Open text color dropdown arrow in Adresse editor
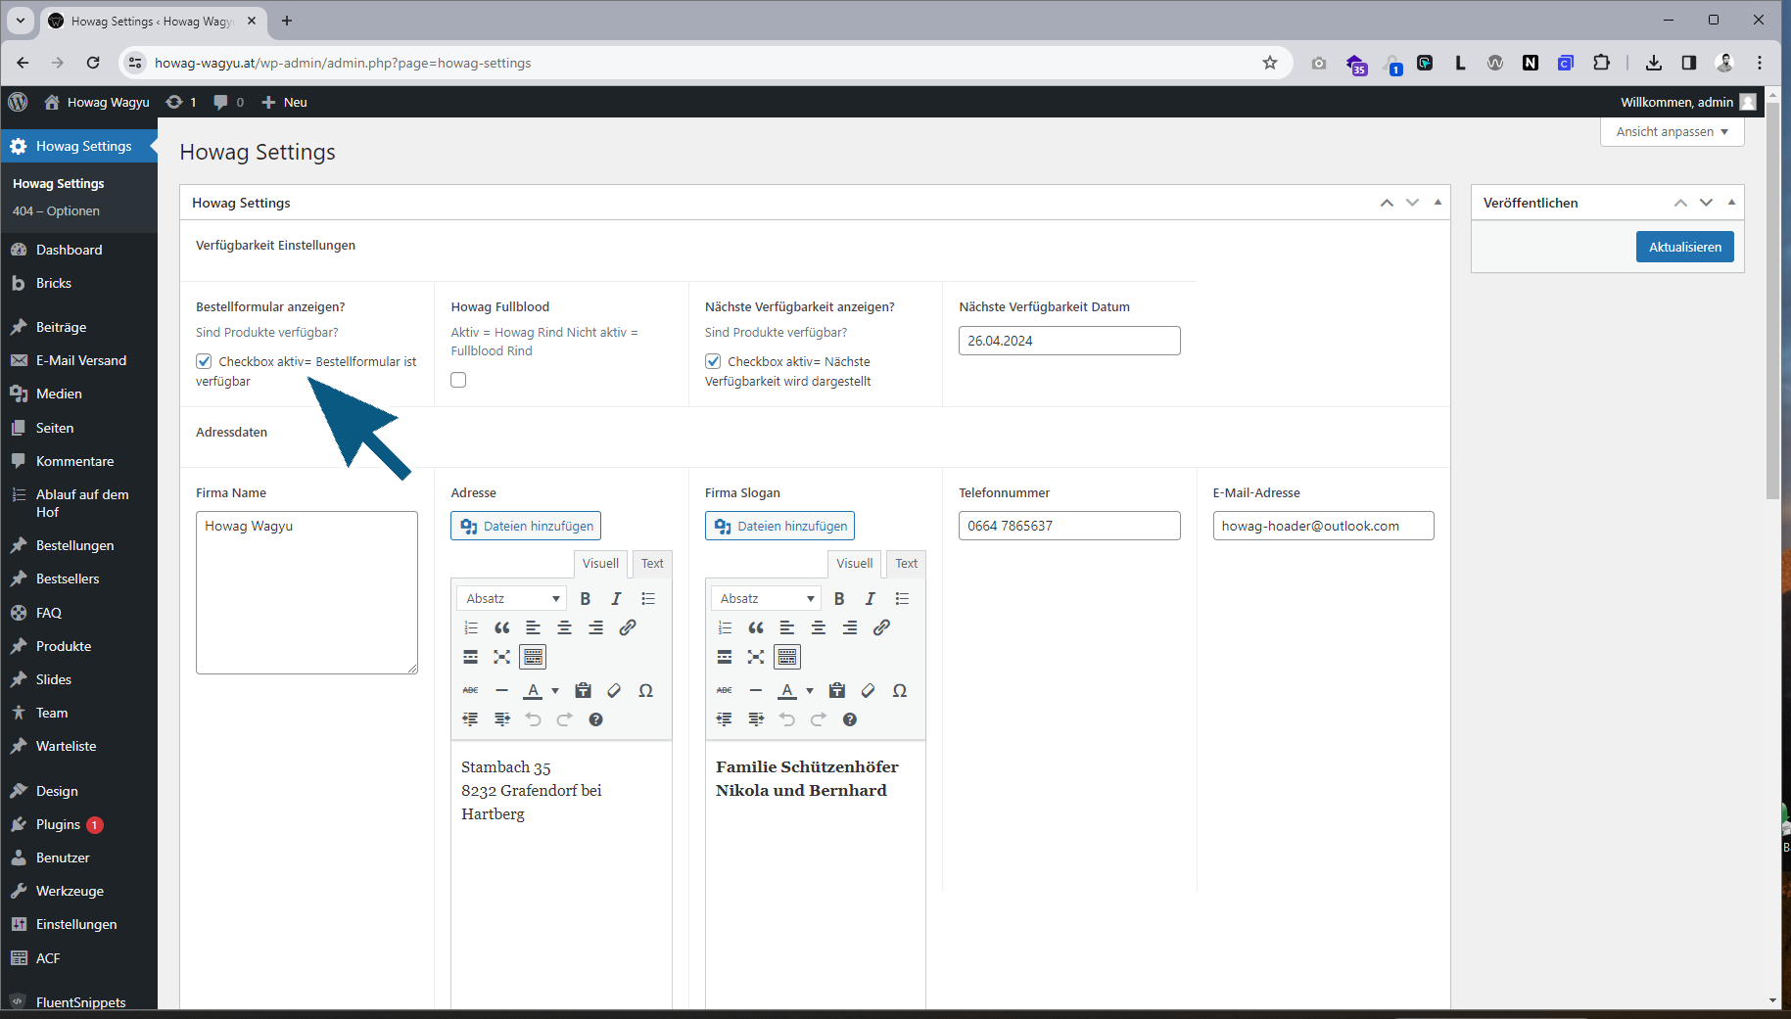The image size is (1791, 1019). point(555,690)
